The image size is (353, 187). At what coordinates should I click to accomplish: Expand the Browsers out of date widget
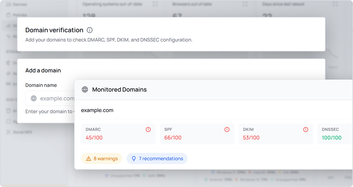click(245, 4)
